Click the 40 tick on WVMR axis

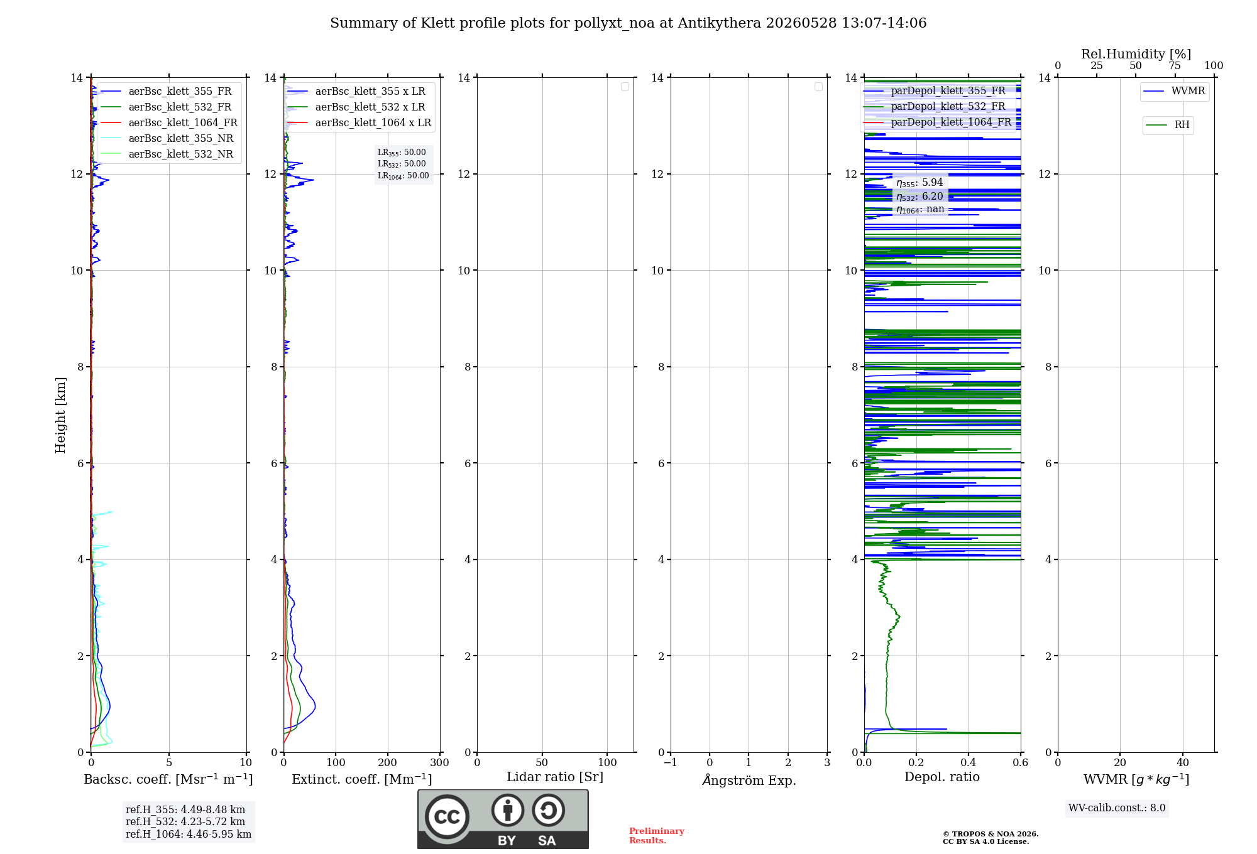1183,763
